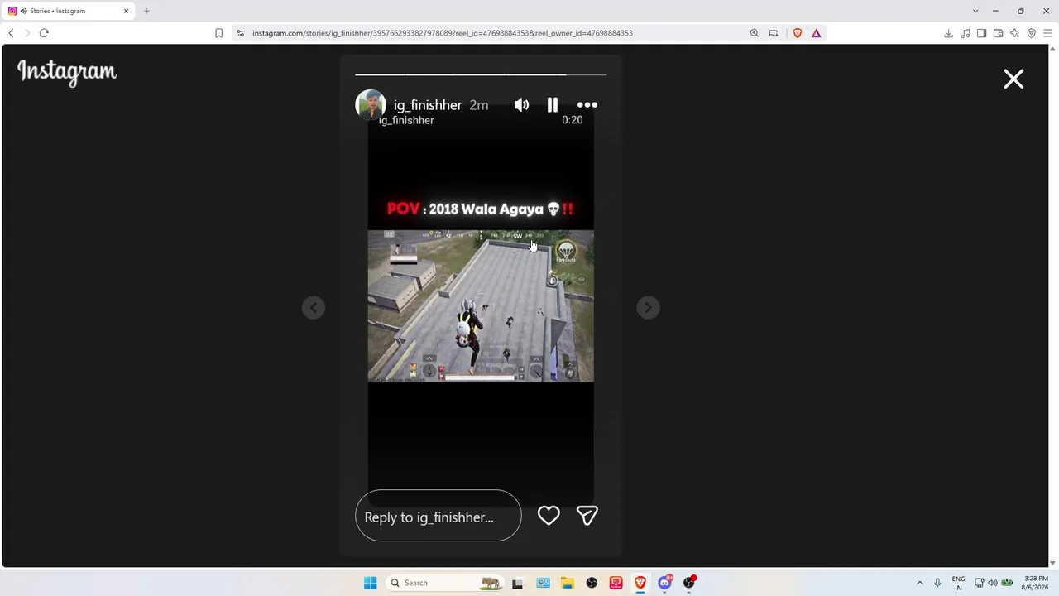Open Leo AI assistant sparkle icon
This screenshot has height=596, width=1059.
[x=1014, y=33]
